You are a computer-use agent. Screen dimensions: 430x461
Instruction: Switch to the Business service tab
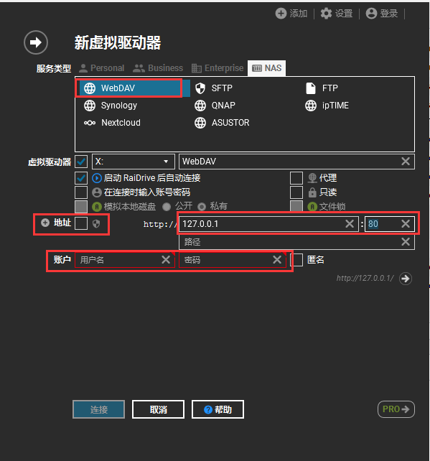158,68
